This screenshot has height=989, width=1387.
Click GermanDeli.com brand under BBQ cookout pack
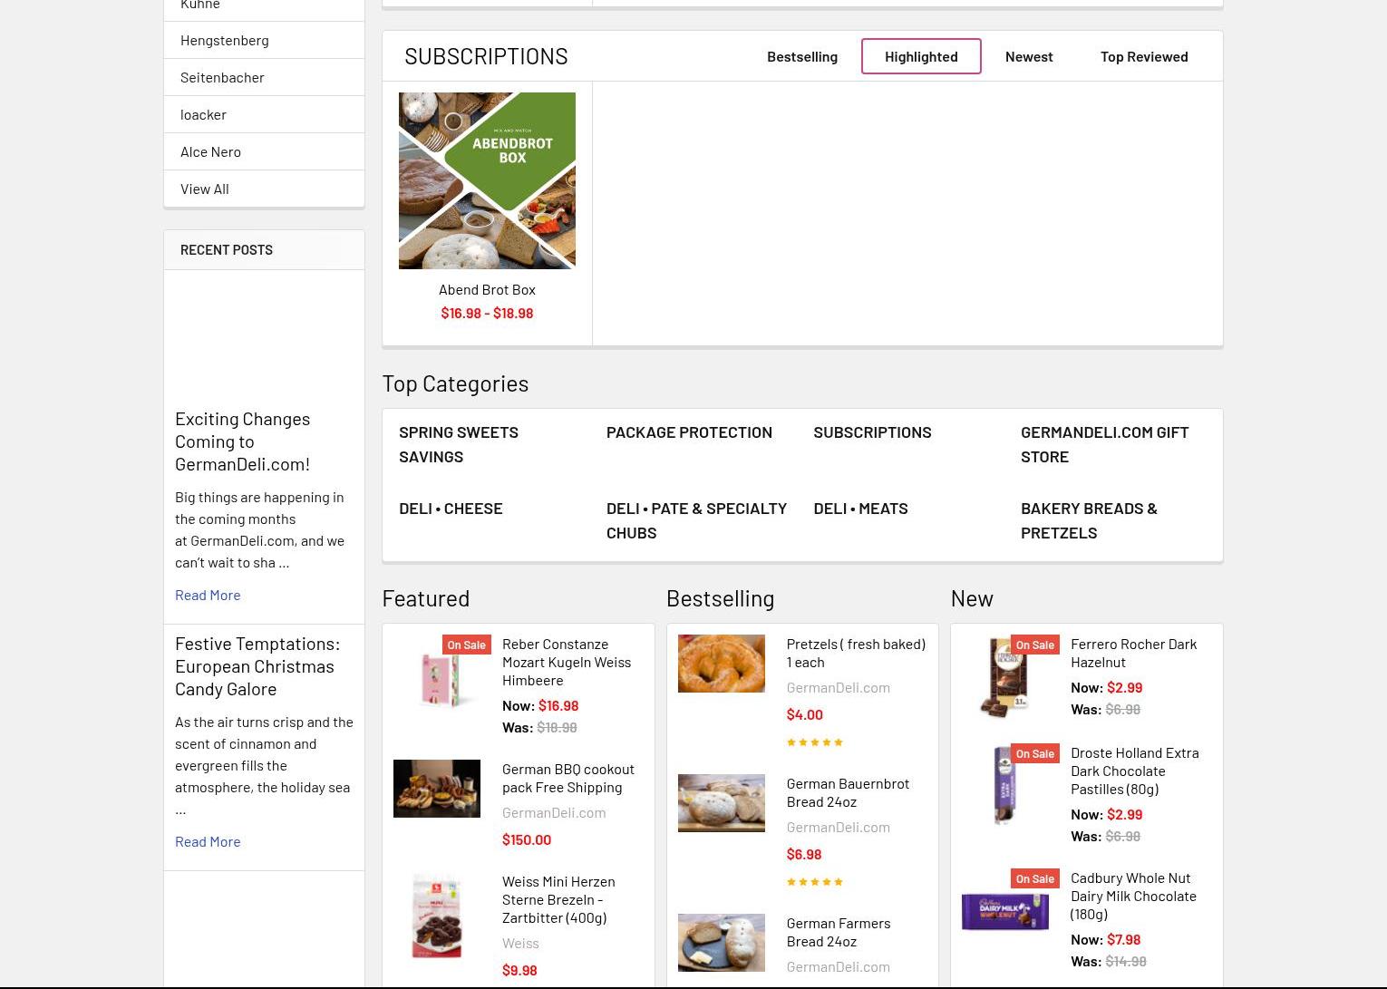[x=554, y=812]
